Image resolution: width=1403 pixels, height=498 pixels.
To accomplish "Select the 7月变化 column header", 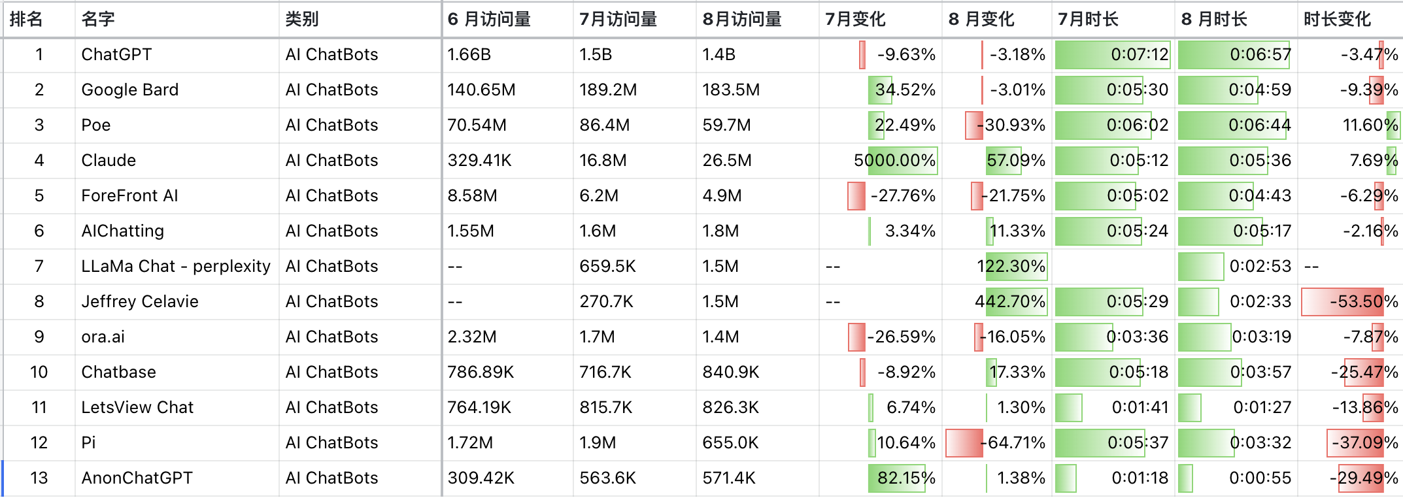I will (881, 19).
